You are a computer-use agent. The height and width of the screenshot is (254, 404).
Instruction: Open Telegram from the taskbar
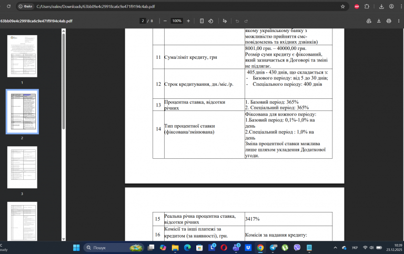tap(272, 248)
